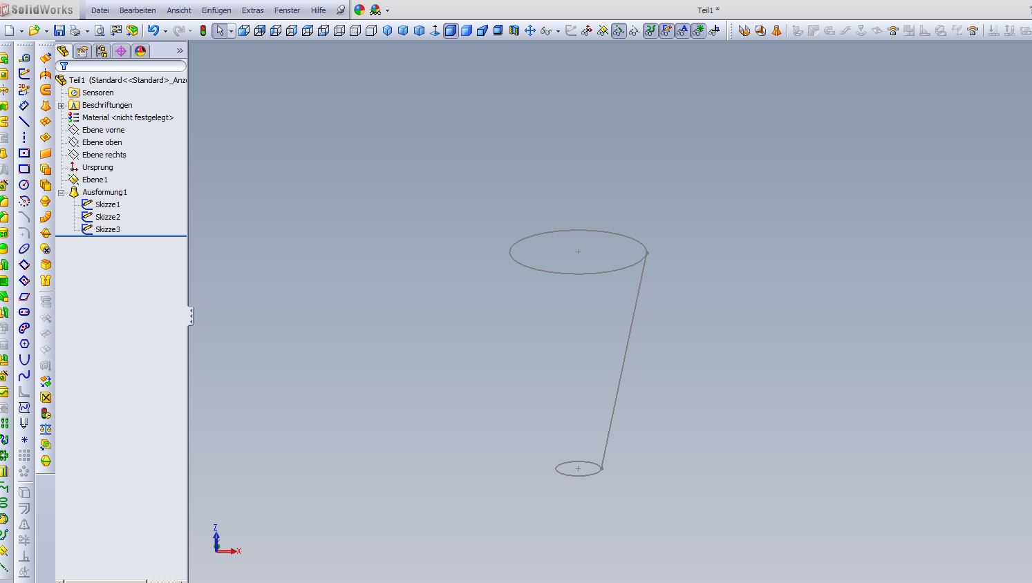The image size is (1032, 583).
Task: Open the Fenster menu
Action: tap(287, 10)
